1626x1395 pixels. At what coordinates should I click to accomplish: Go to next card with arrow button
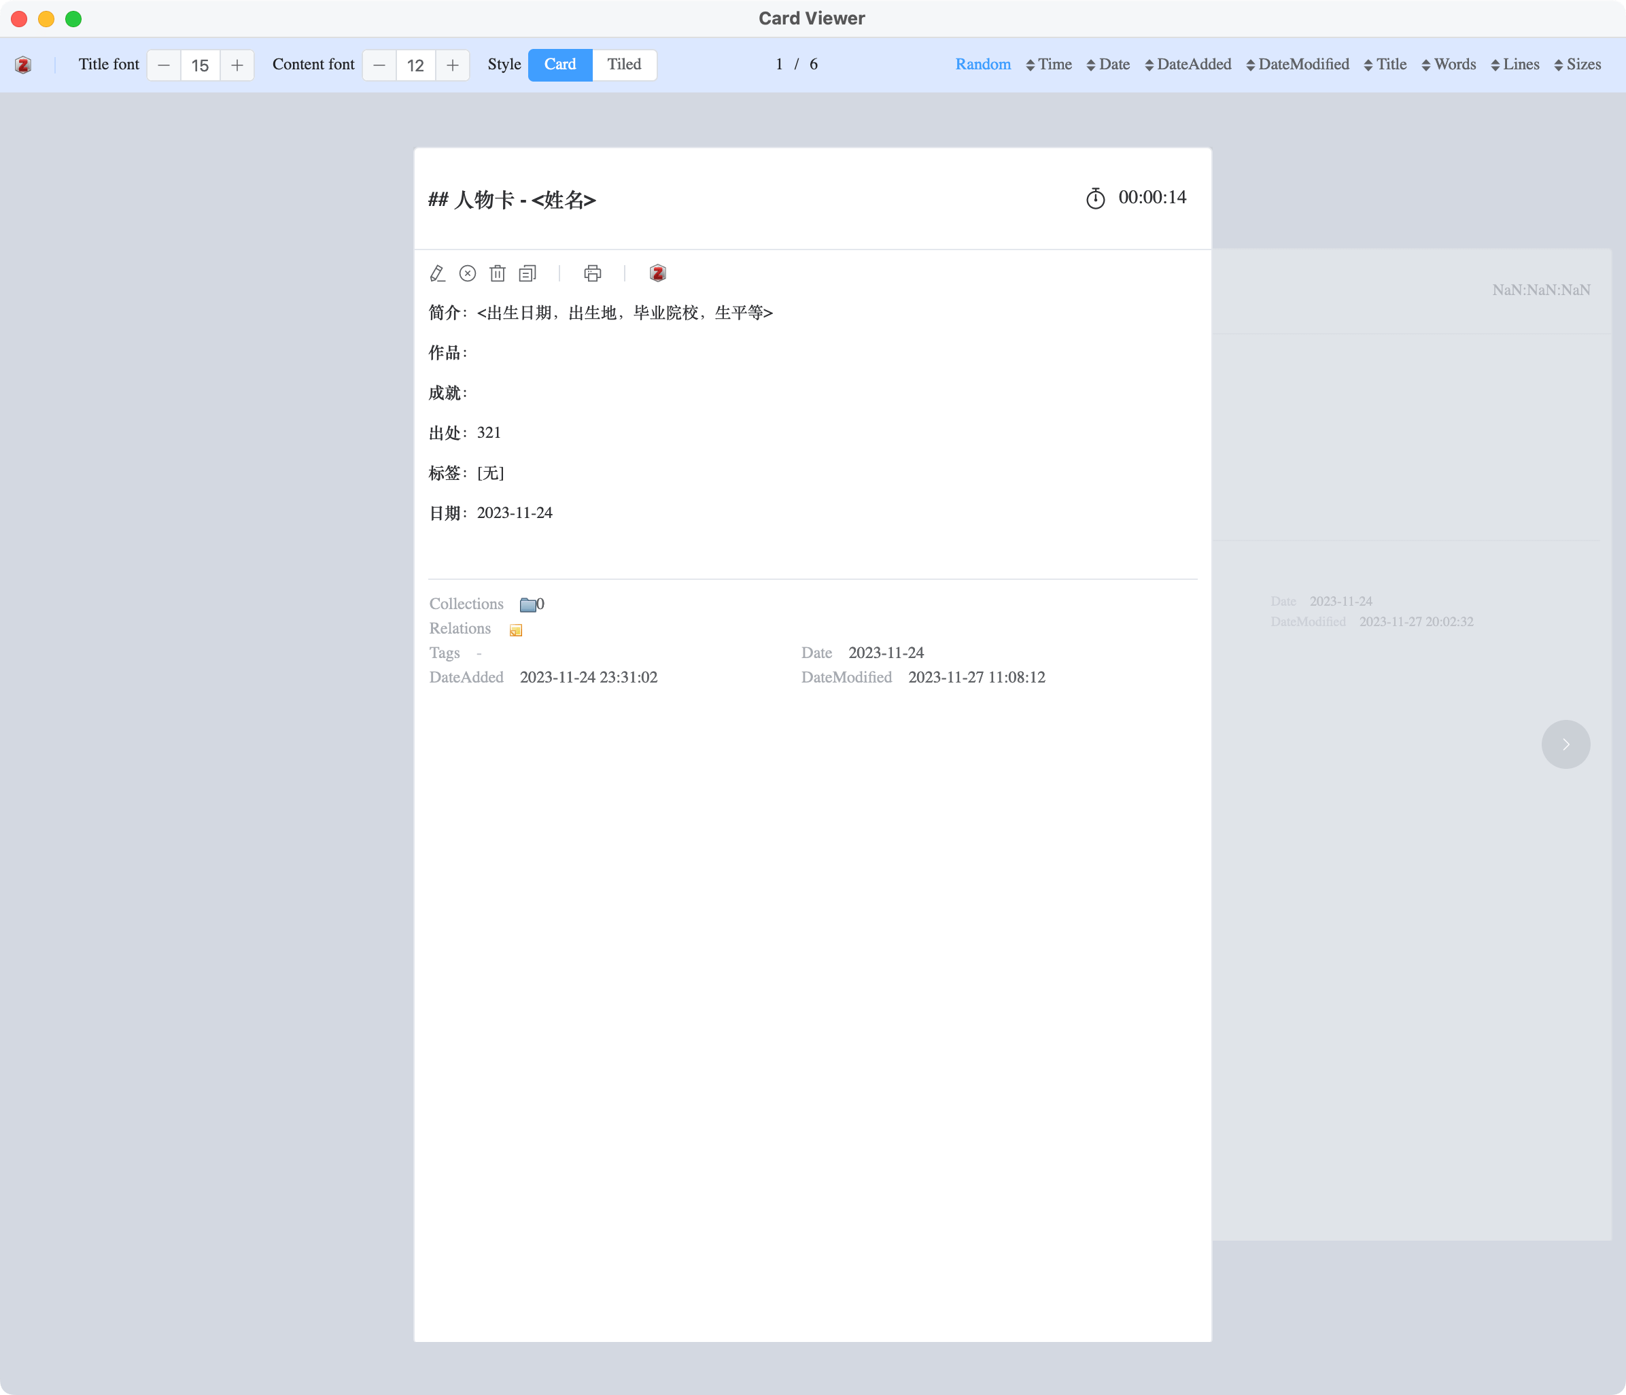[1565, 744]
